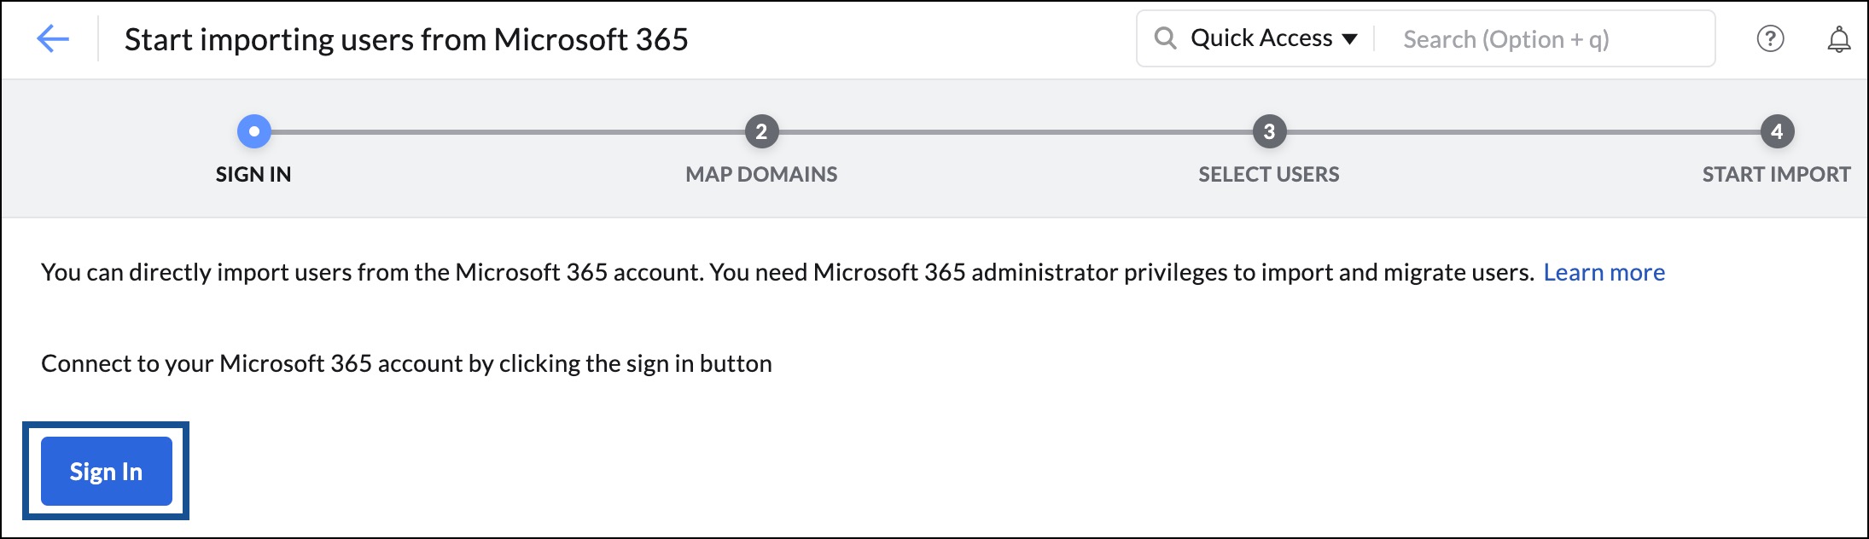Select step 4 Start Import circle

1777,131
